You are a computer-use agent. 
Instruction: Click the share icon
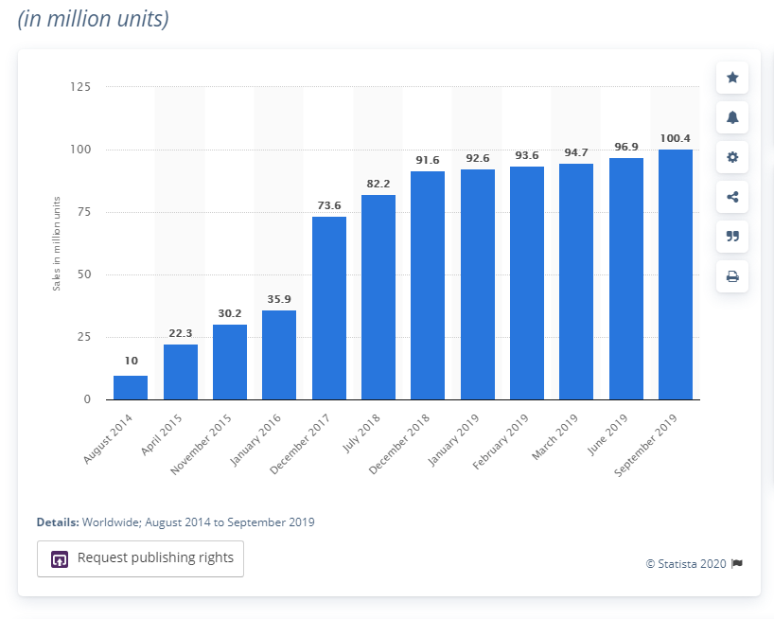(x=731, y=197)
